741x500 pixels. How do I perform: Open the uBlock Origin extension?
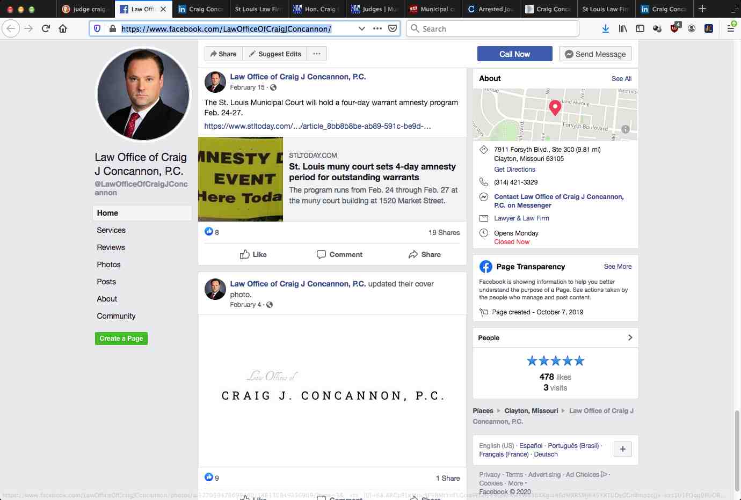click(675, 28)
